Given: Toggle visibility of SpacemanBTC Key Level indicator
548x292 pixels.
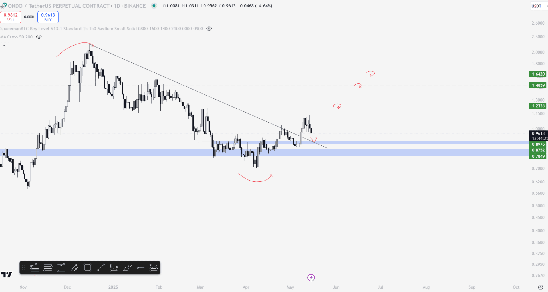Looking at the screenshot, I should point(209,29).
